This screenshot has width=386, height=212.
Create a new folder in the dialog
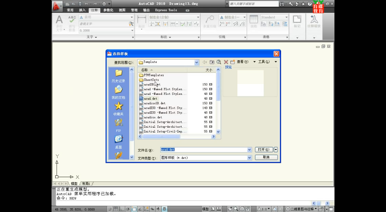pyautogui.click(x=232, y=62)
